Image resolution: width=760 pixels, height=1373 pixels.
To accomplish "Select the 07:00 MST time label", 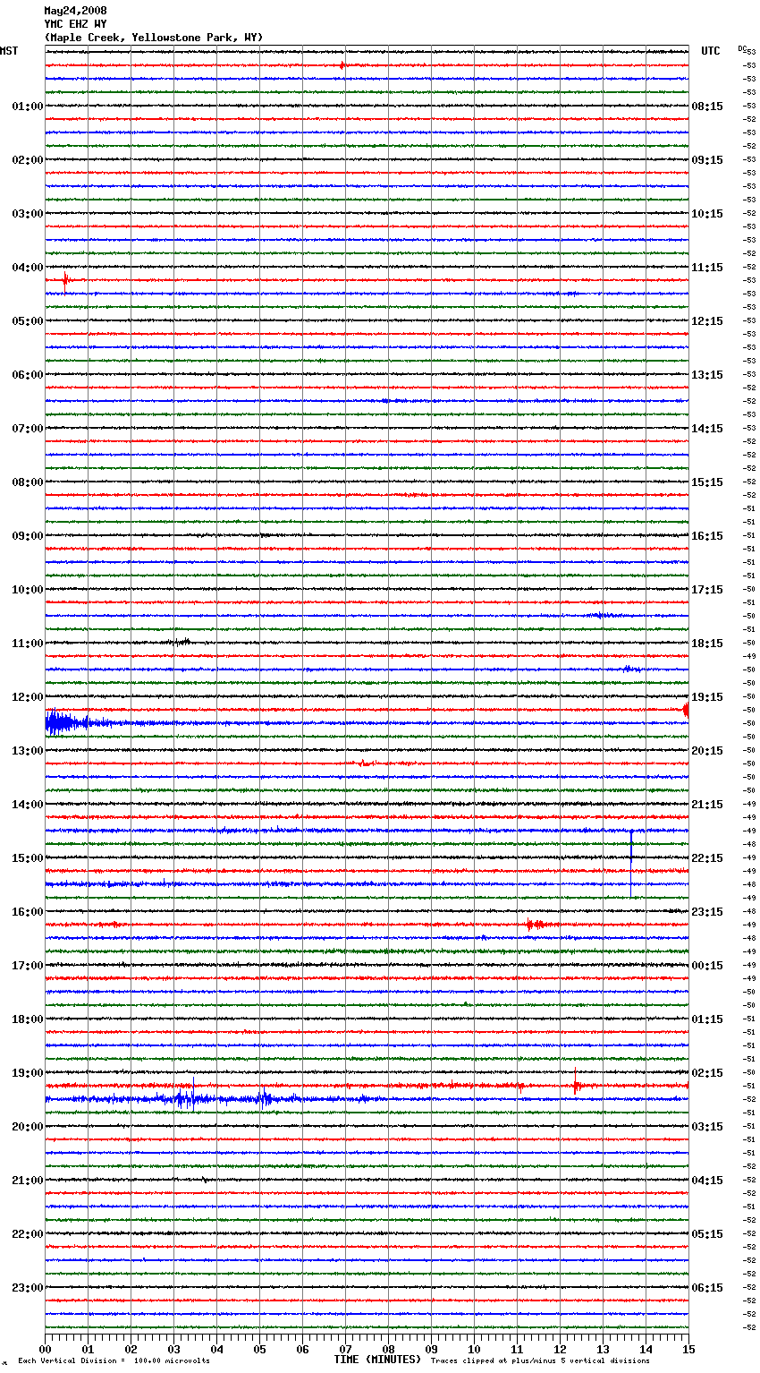I will 28,429.
